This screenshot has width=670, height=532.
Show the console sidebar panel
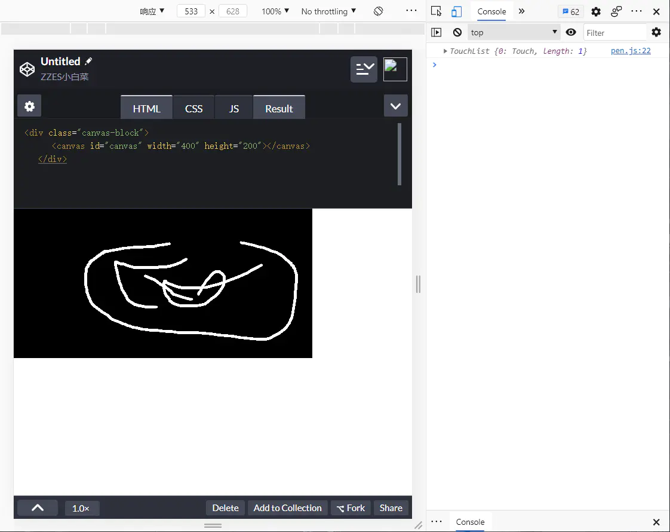pos(437,32)
